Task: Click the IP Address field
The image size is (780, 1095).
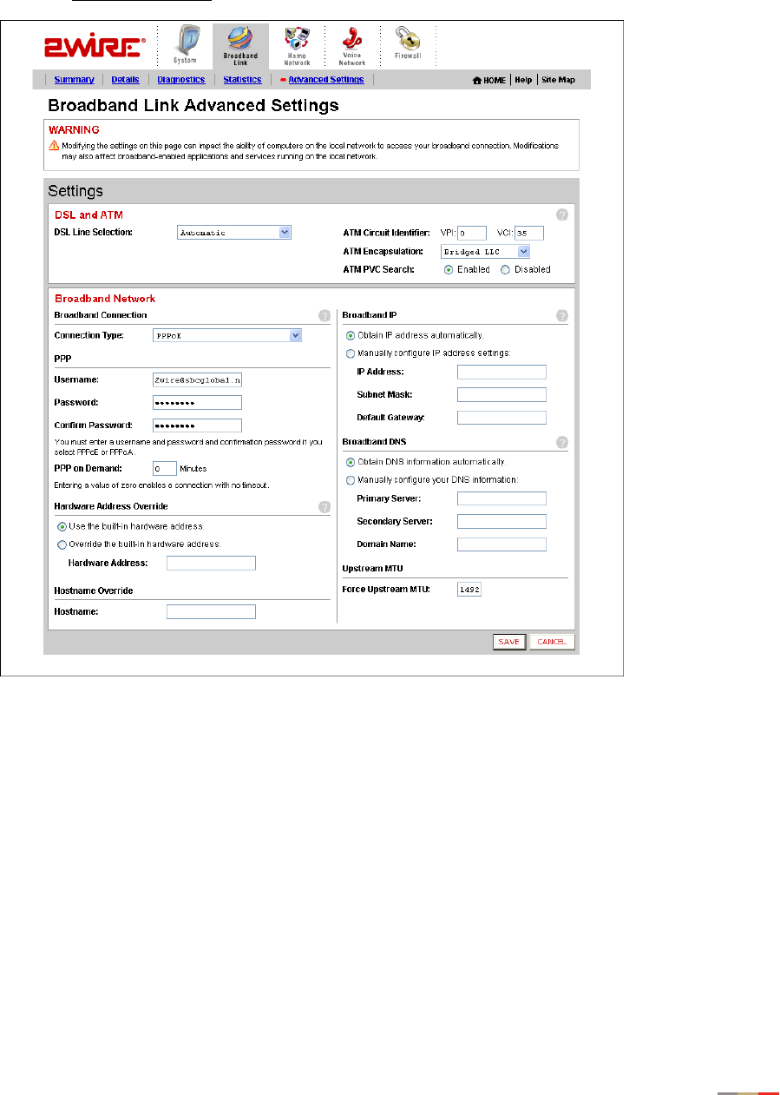Action: pos(501,373)
